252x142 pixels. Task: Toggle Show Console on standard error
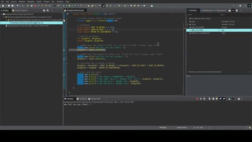click(x=224, y=99)
